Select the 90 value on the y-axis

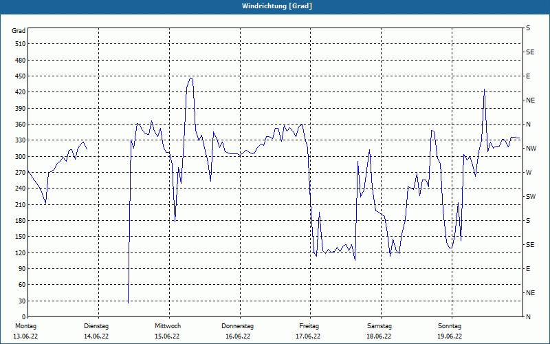click(22, 268)
